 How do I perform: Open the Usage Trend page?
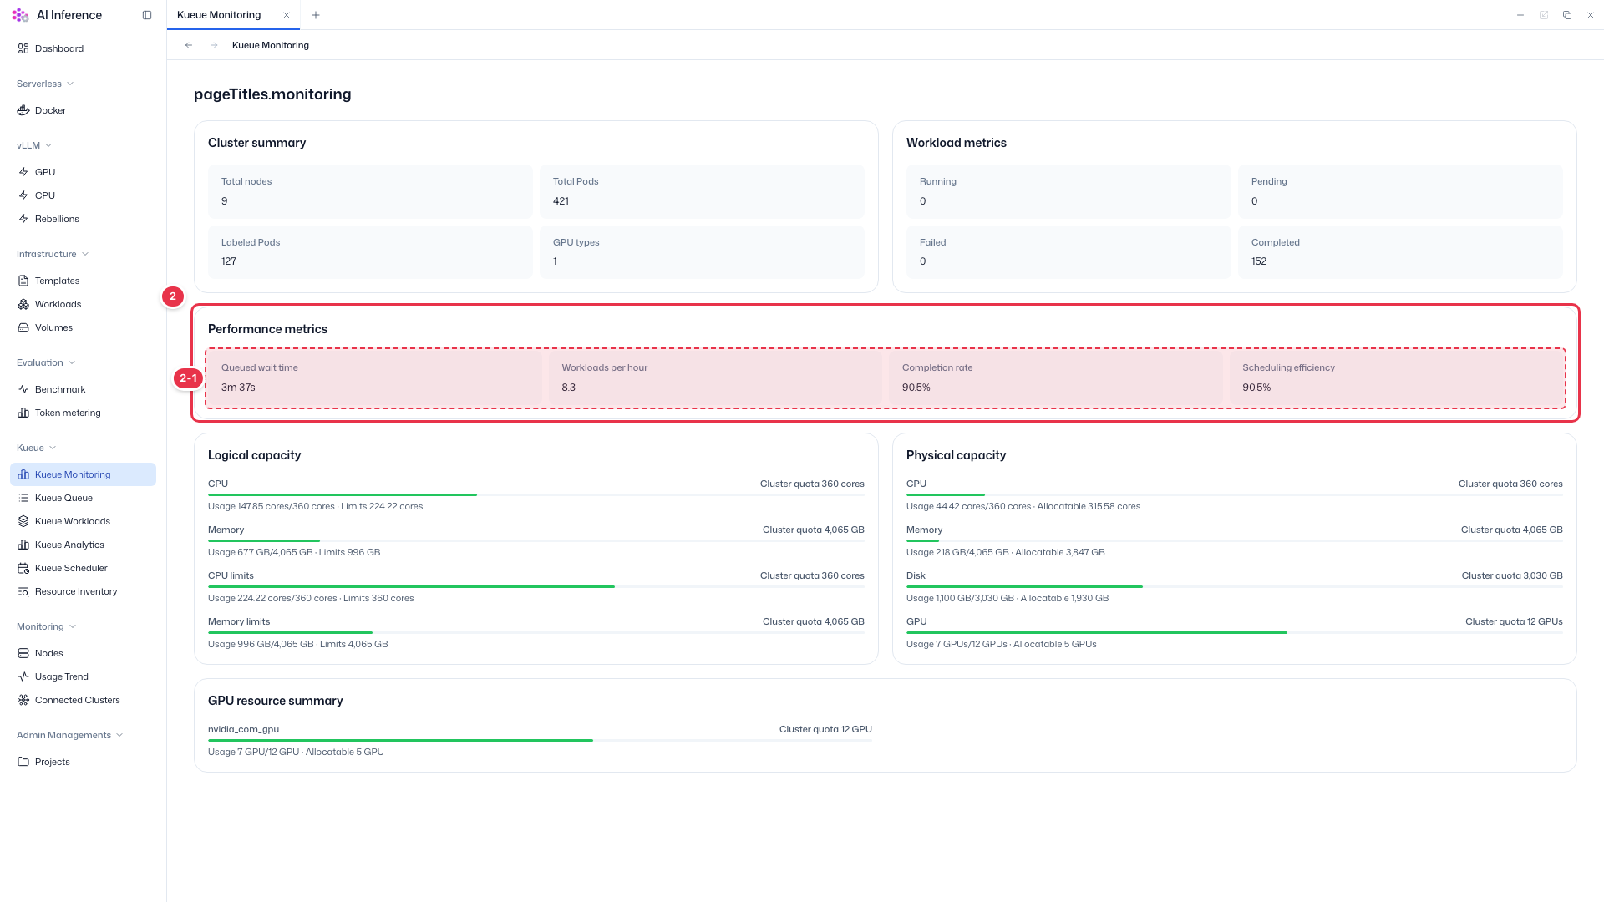coord(83,676)
